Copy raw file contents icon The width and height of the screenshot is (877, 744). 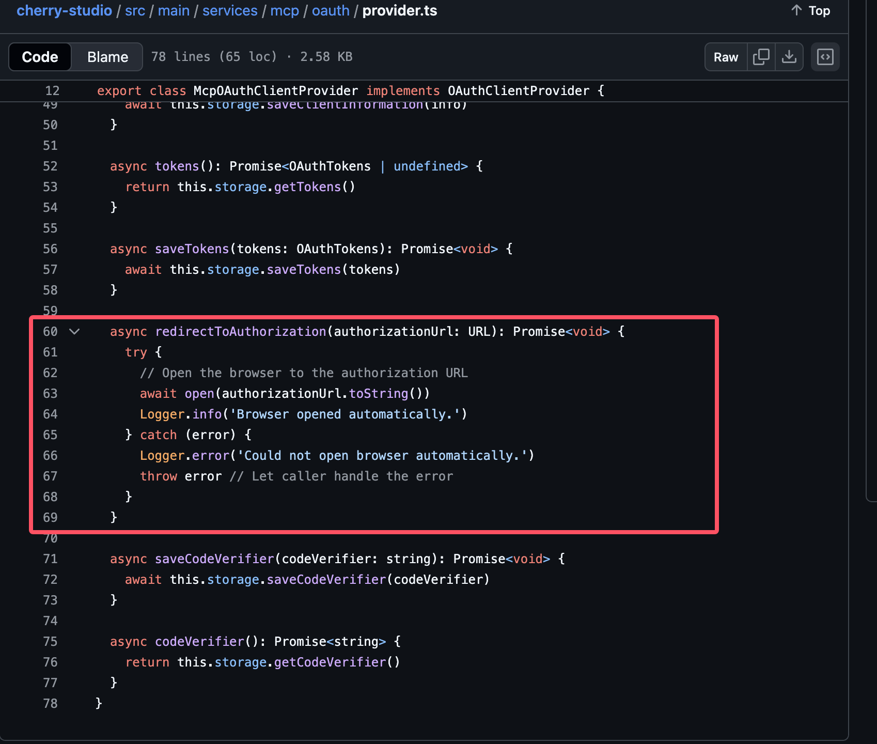[x=761, y=57]
